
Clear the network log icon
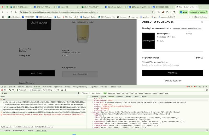pyautogui.click(x=5, y=90)
